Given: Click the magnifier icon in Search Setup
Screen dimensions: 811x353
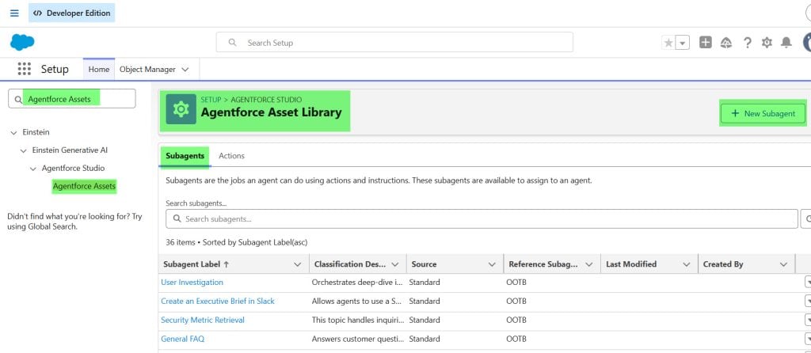Looking at the screenshot, I should point(233,43).
